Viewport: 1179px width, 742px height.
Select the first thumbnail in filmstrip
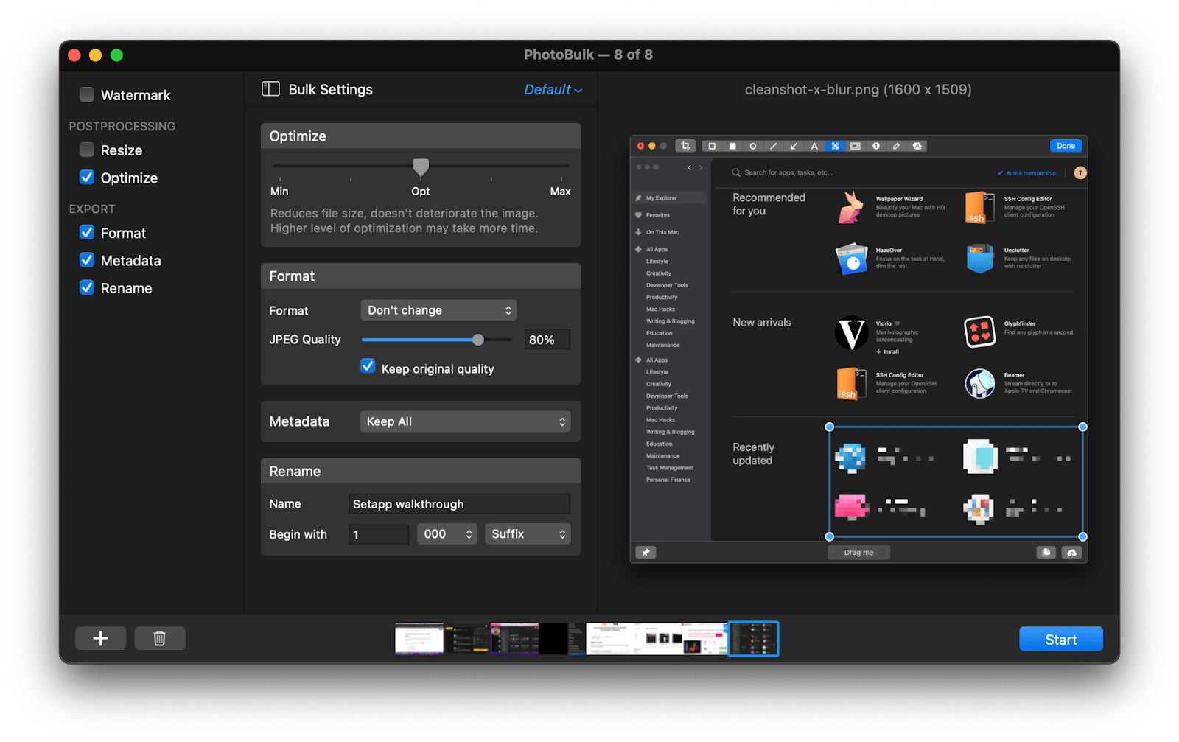tap(419, 638)
